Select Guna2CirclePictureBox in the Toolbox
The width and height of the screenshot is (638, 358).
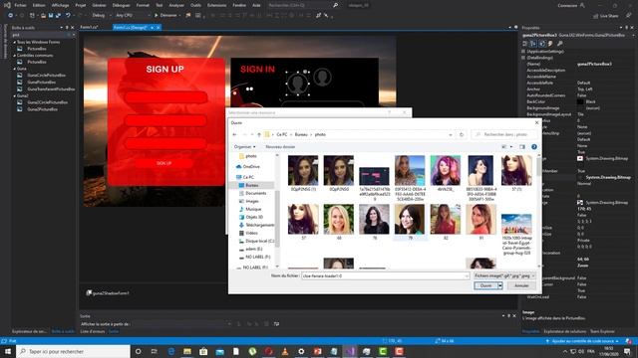click(47, 102)
